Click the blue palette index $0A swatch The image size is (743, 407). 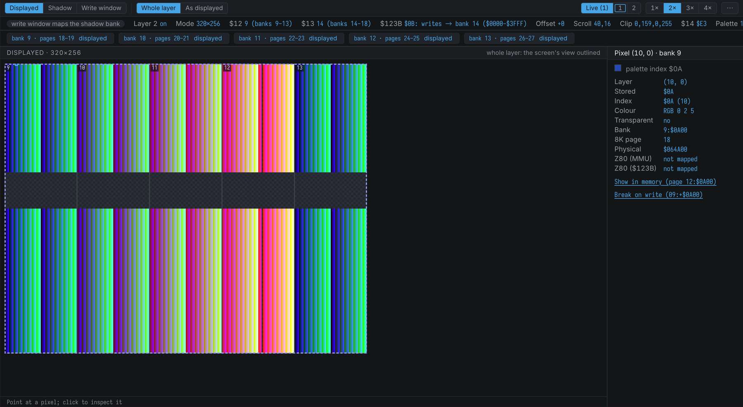tap(618, 68)
